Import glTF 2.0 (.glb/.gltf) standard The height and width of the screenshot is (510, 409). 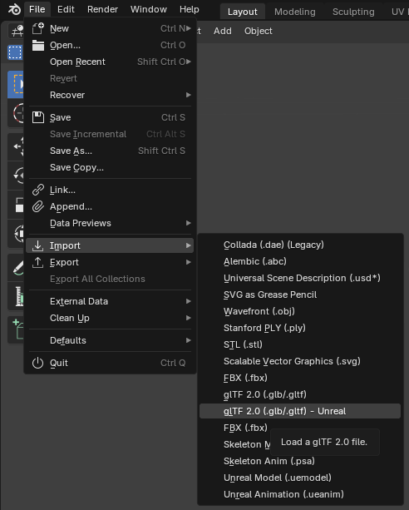coord(300,394)
